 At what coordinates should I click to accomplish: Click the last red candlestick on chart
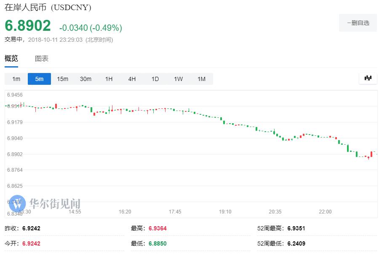(x=371, y=154)
